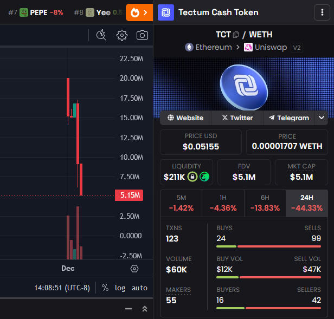Open the trending fire icon button
This screenshot has width=334, height=319.
click(x=139, y=12)
